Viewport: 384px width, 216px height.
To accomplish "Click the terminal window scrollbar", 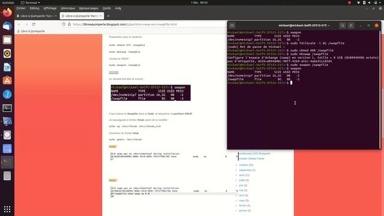I will point(380,89).
